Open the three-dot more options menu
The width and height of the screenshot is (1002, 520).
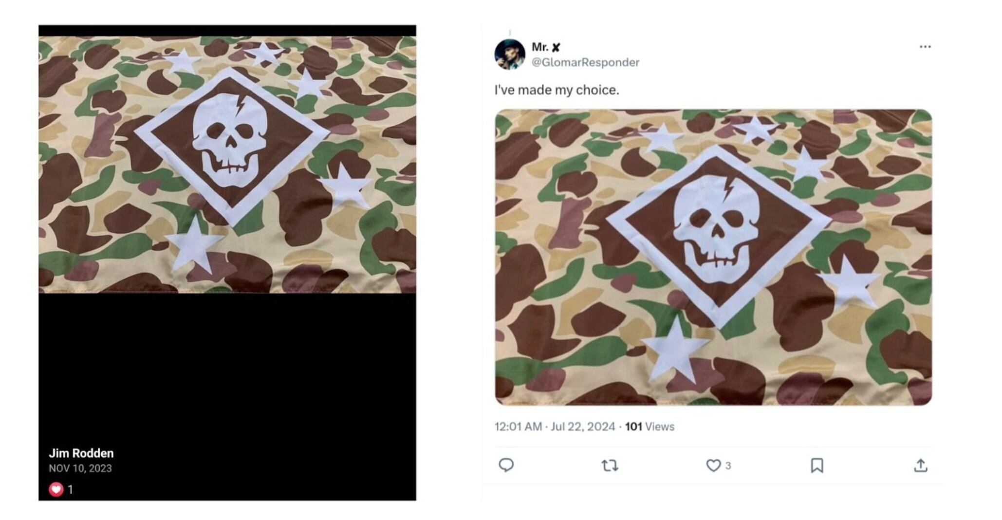click(925, 47)
